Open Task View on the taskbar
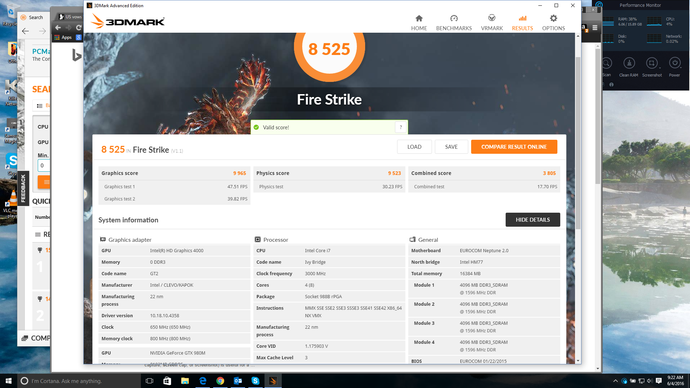This screenshot has width=690, height=388. (x=149, y=381)
